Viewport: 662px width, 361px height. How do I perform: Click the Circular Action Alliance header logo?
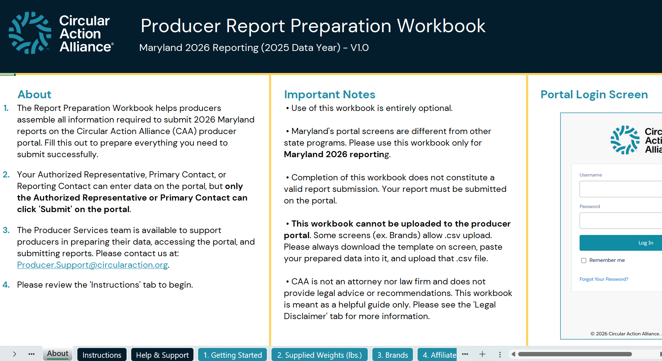[x=61, y=33]
